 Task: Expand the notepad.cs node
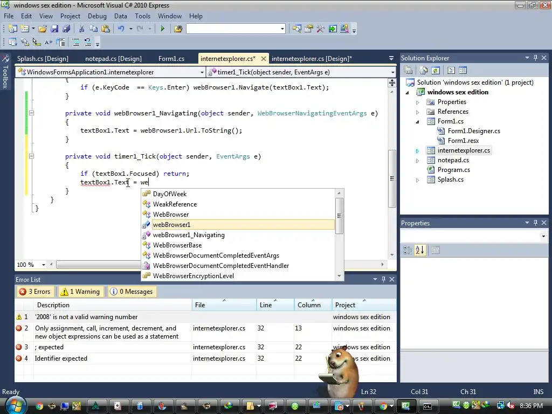[418, 161]
